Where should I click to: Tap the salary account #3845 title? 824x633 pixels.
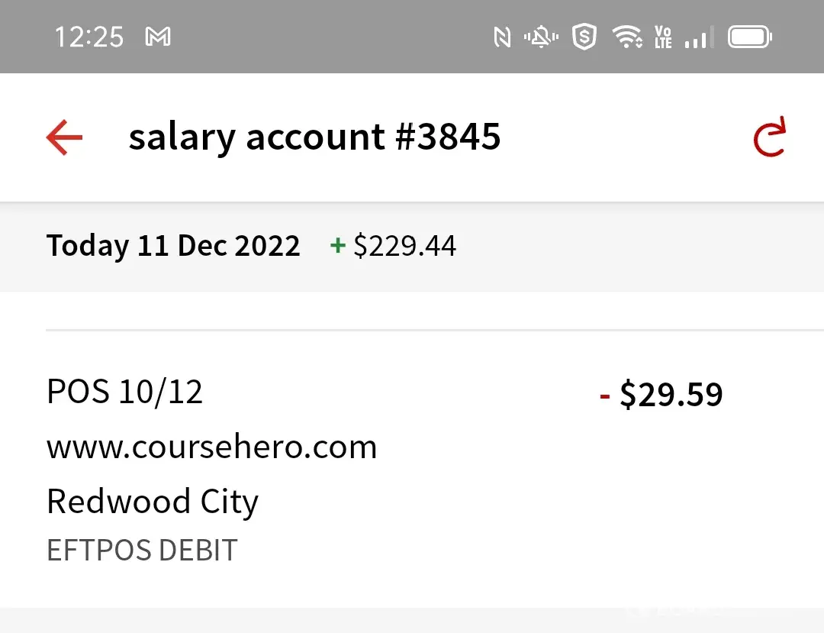coord(314,137)
